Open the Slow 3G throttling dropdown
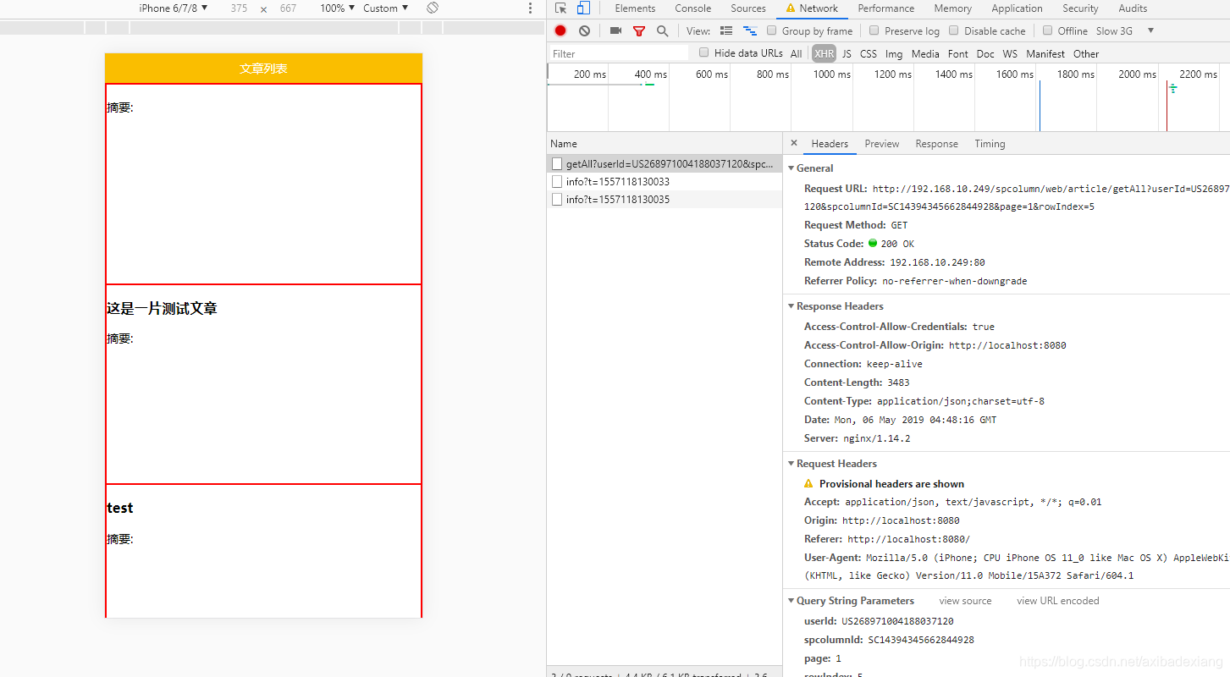 tap(1125, 30)
